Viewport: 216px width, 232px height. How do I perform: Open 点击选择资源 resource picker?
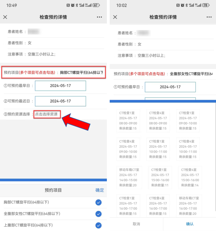[x=46, y=114]
